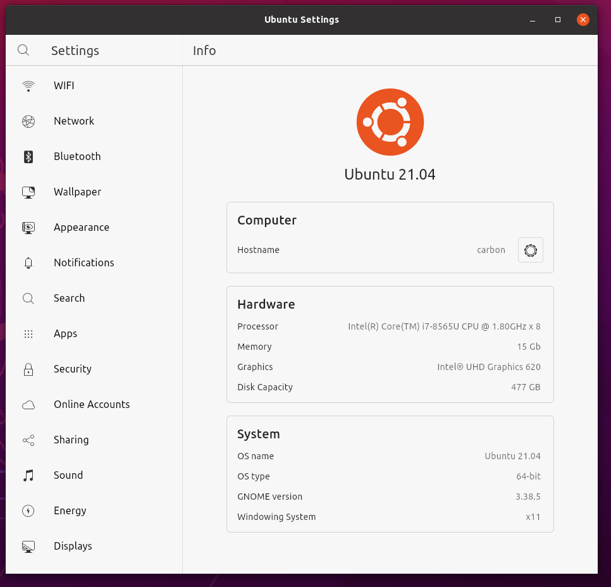This screenshot has width=611, height=587.
Task: Select the Info page title
Action: pyautogui.click(x=204, y=50)
